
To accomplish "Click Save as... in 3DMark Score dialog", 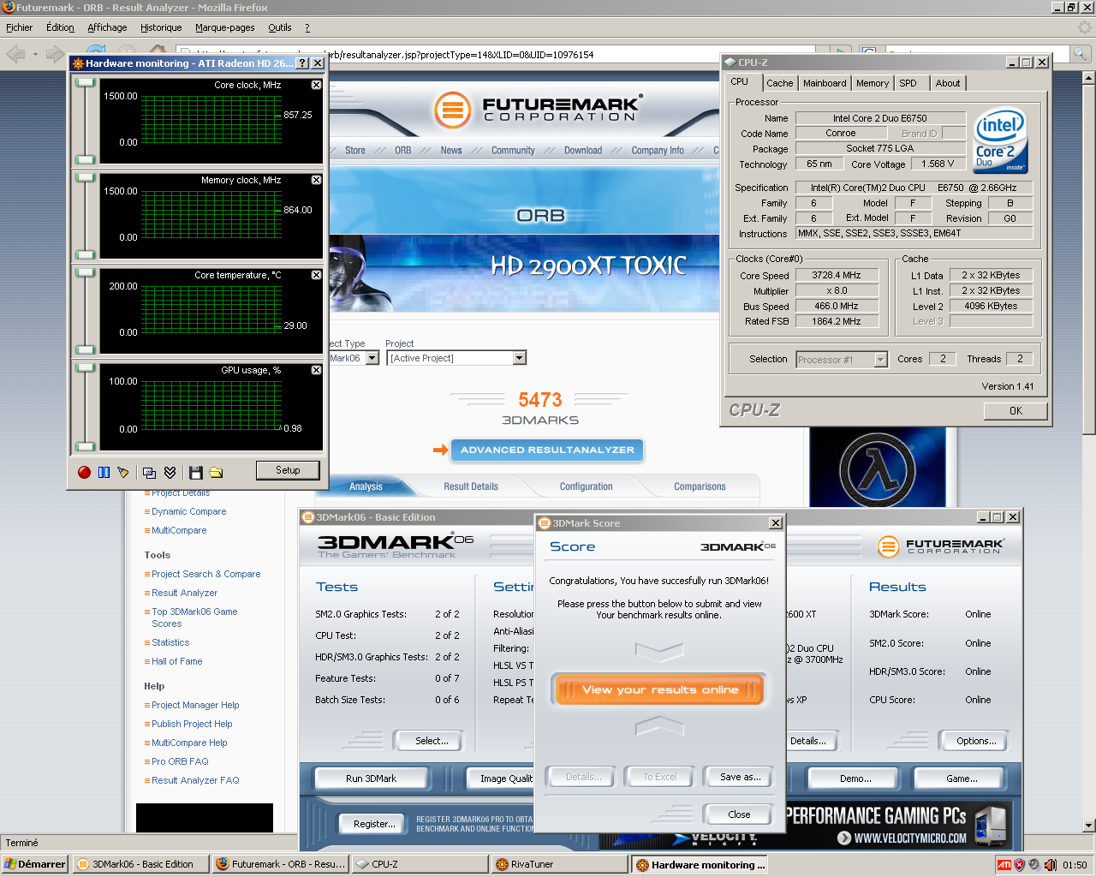I will [x=740, y=777].
